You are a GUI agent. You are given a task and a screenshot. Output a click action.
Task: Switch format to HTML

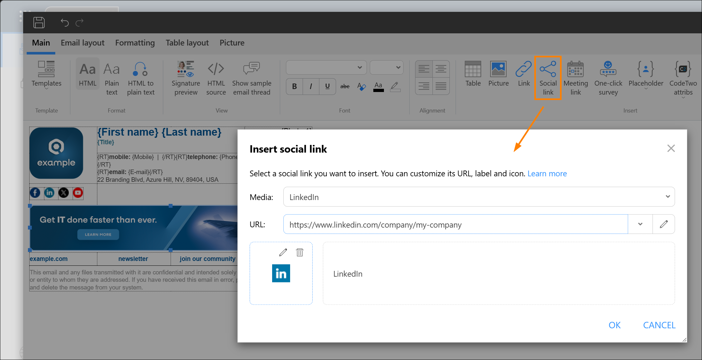point(87,74)
